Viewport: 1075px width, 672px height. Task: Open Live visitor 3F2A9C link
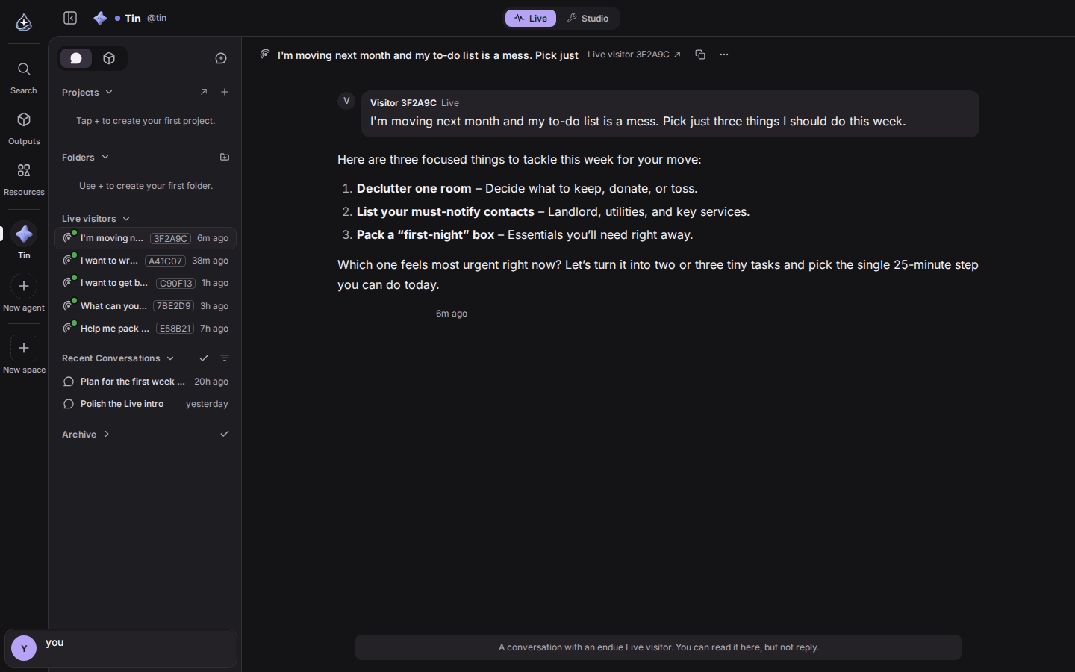coord(634,55)
